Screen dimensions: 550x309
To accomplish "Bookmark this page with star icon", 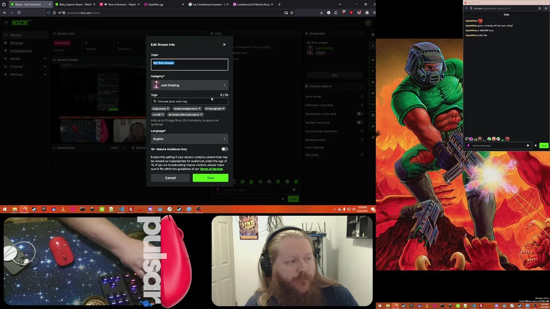I will tap(292, 12).
